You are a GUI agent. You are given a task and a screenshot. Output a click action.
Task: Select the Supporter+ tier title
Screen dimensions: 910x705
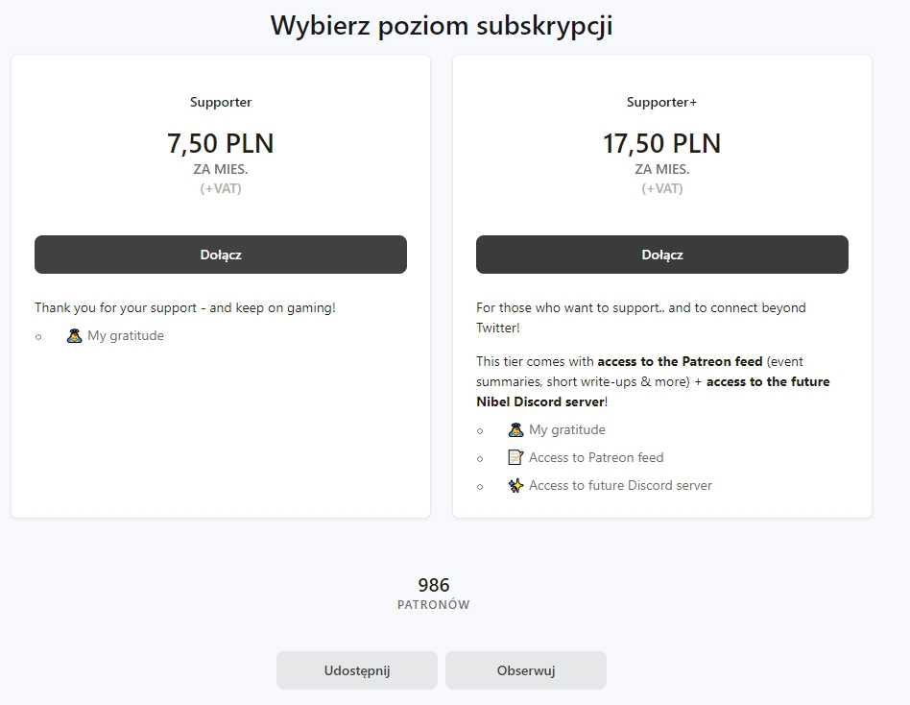[x=662, y=102]
